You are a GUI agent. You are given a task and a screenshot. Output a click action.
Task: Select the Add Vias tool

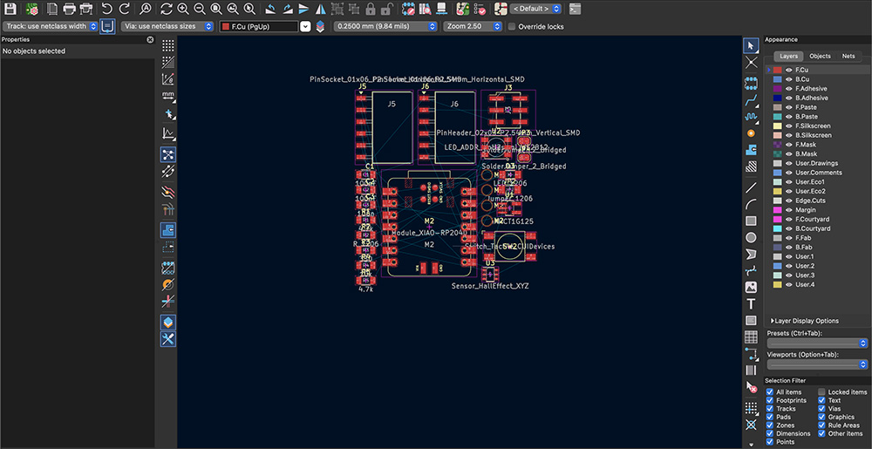pos(751,133)
